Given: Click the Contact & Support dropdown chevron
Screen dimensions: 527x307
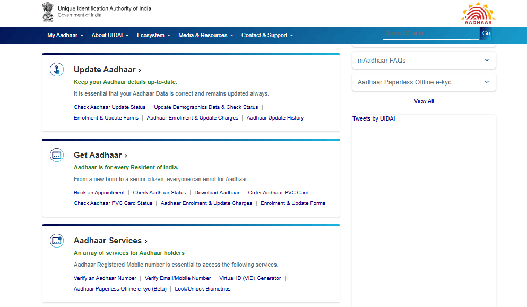Looking at the screenshot, I should click(x=291, y=35).
